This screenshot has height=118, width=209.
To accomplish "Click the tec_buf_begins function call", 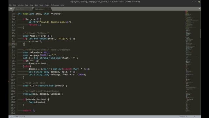I will [38, 39].
